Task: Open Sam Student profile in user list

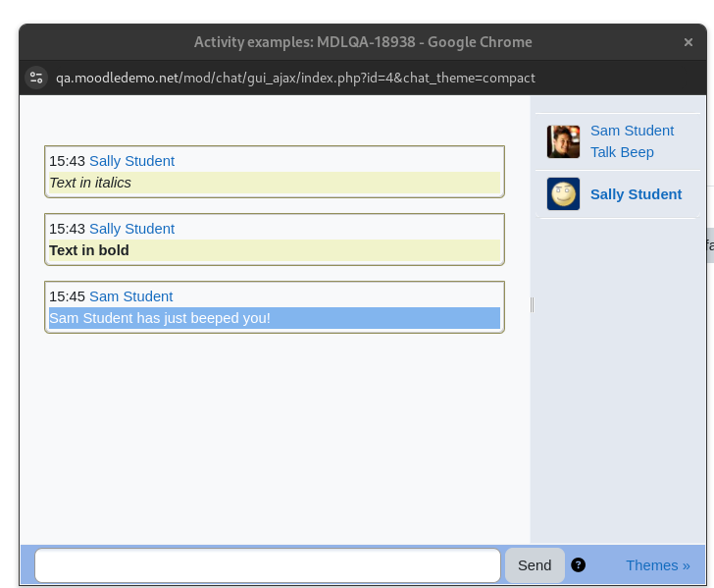Action: coord(632,131)
